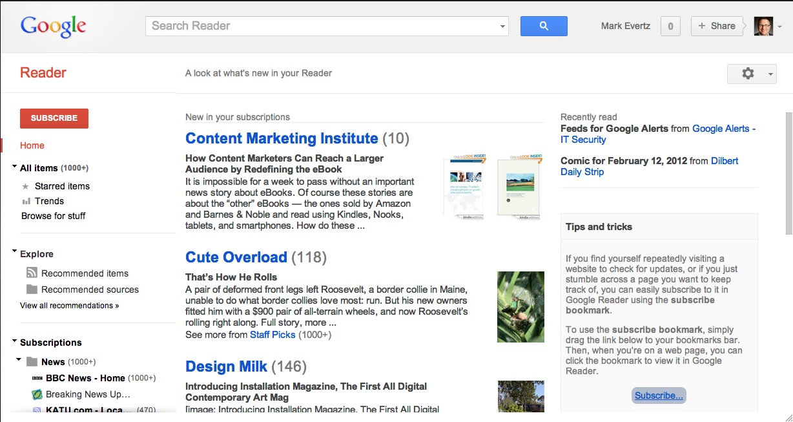Viewport: 793px width, 422px height.
Task: Open the Dilbert Daily Strip link
Action: tap(650, 166)
